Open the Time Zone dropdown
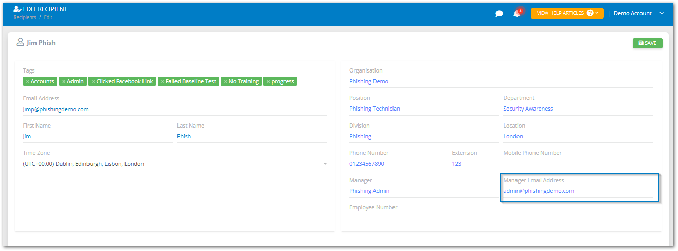678x251 pixels. 175,164
